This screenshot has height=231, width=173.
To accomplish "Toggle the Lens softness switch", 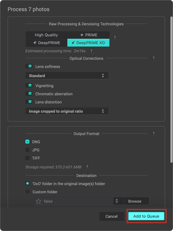I will [x=29, y=66].
